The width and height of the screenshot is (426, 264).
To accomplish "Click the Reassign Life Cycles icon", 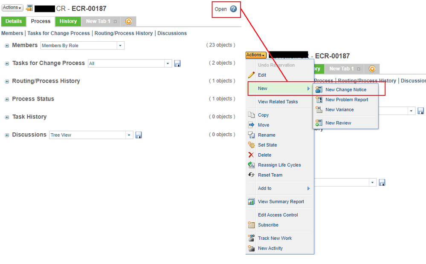I will [x=251, y=165].
